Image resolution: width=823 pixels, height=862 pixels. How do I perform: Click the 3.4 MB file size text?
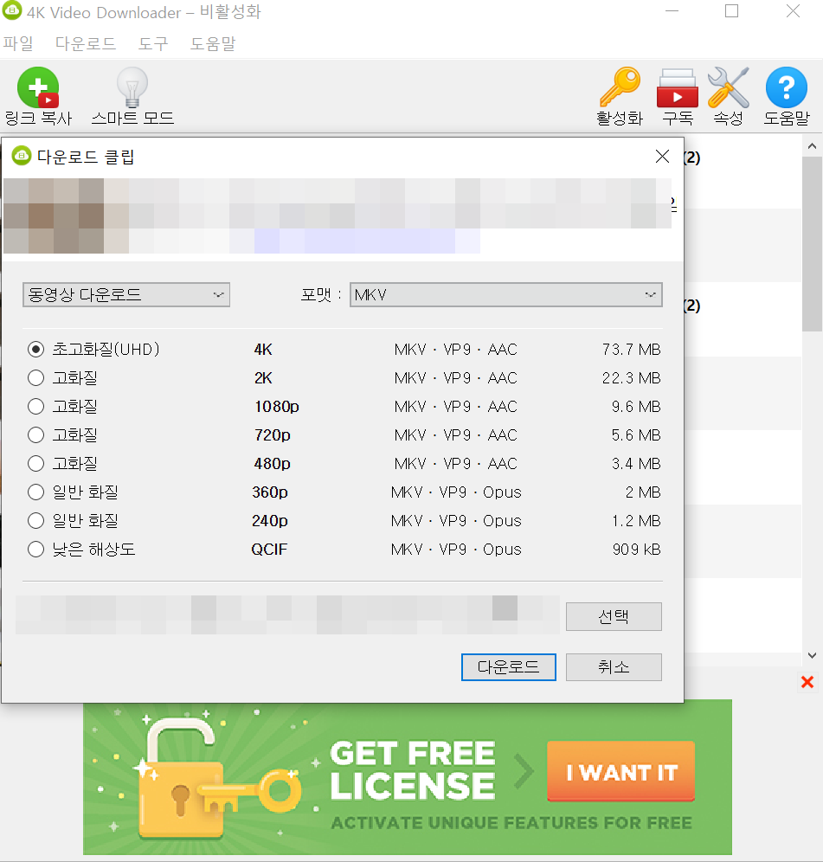(636, 463)
